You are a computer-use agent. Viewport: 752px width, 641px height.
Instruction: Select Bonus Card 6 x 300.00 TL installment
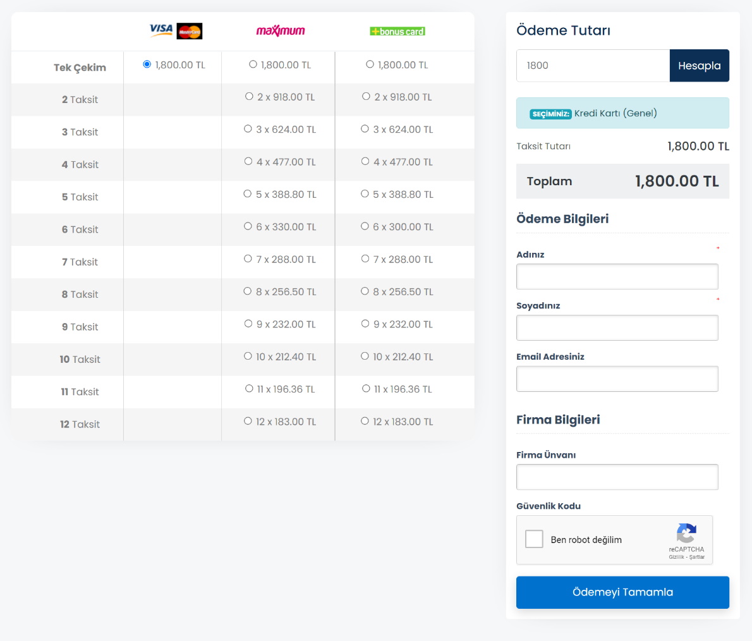365,226
